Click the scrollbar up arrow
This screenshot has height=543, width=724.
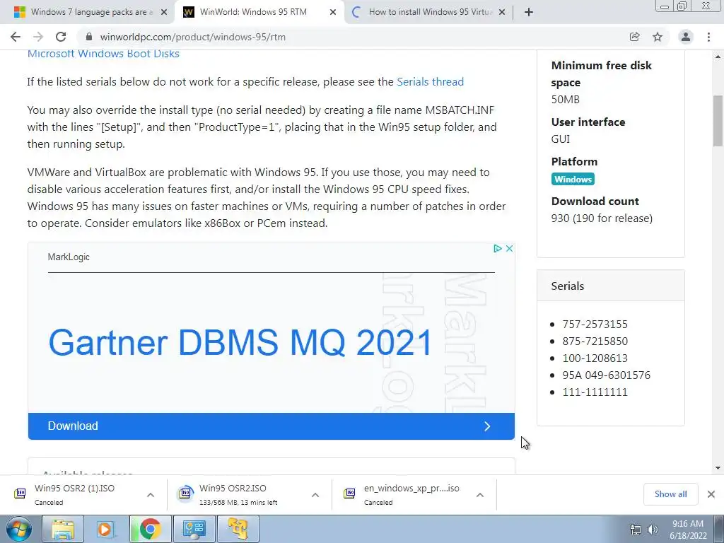tap(718, 57)
